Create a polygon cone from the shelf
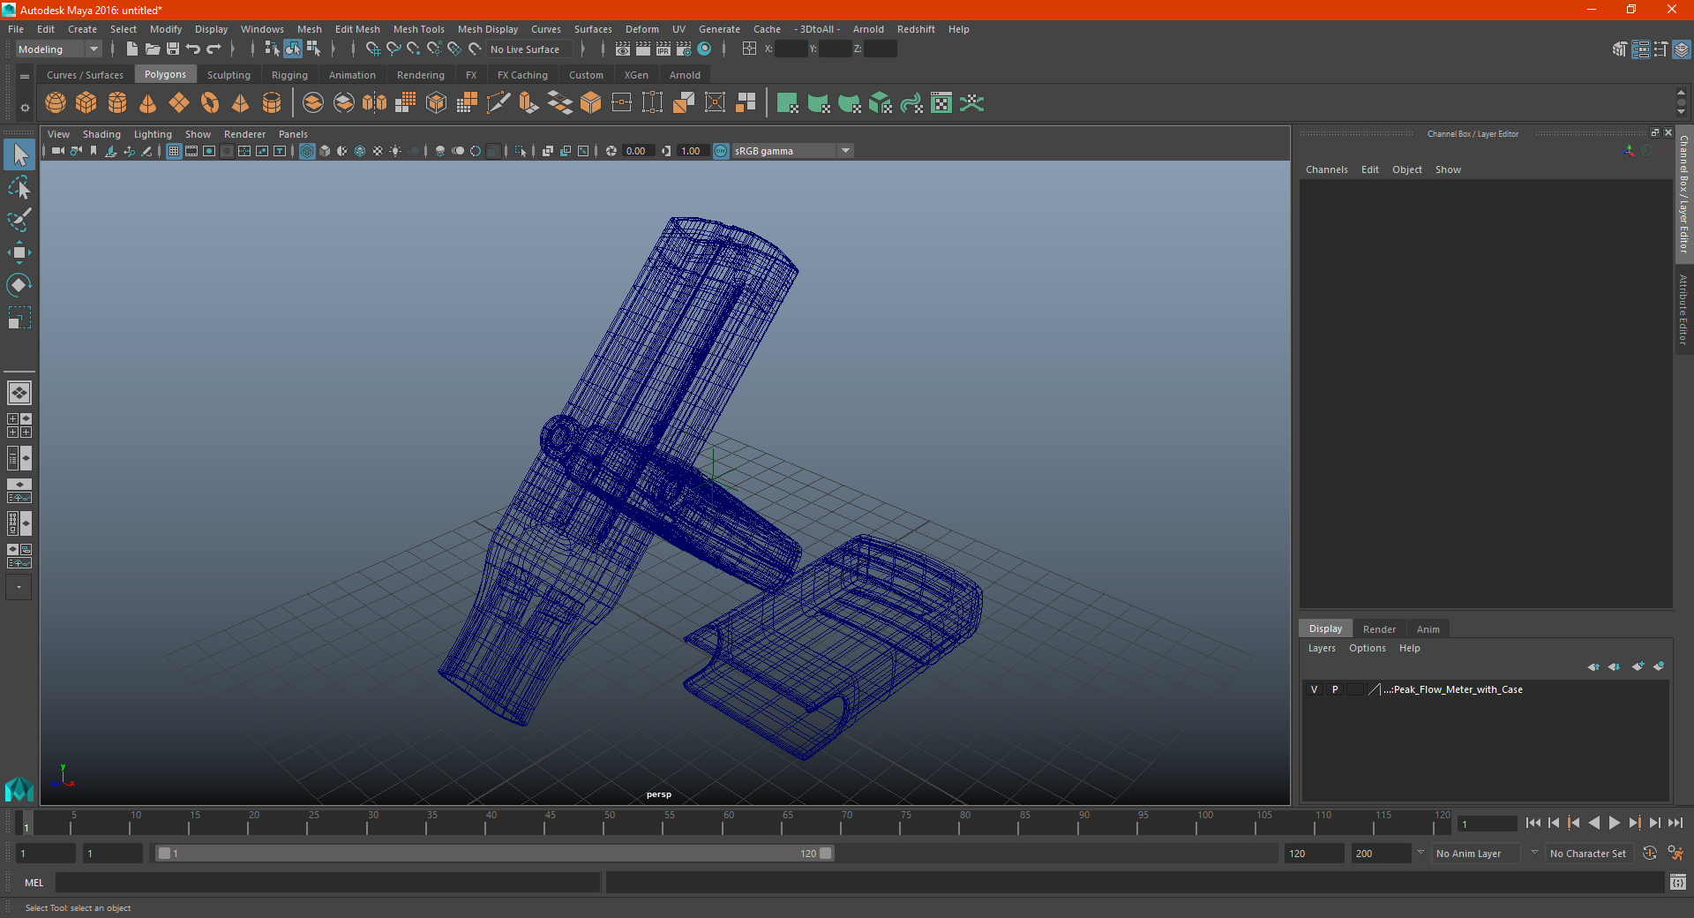Image resolution: width=1694 pixels, height=918 pixels. pos(148,103)
